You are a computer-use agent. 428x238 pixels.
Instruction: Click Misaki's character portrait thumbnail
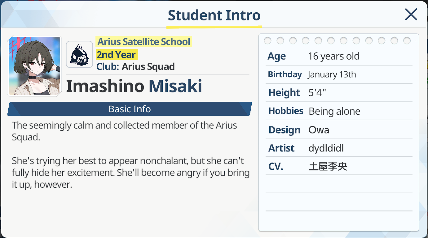tap(34, 66)
